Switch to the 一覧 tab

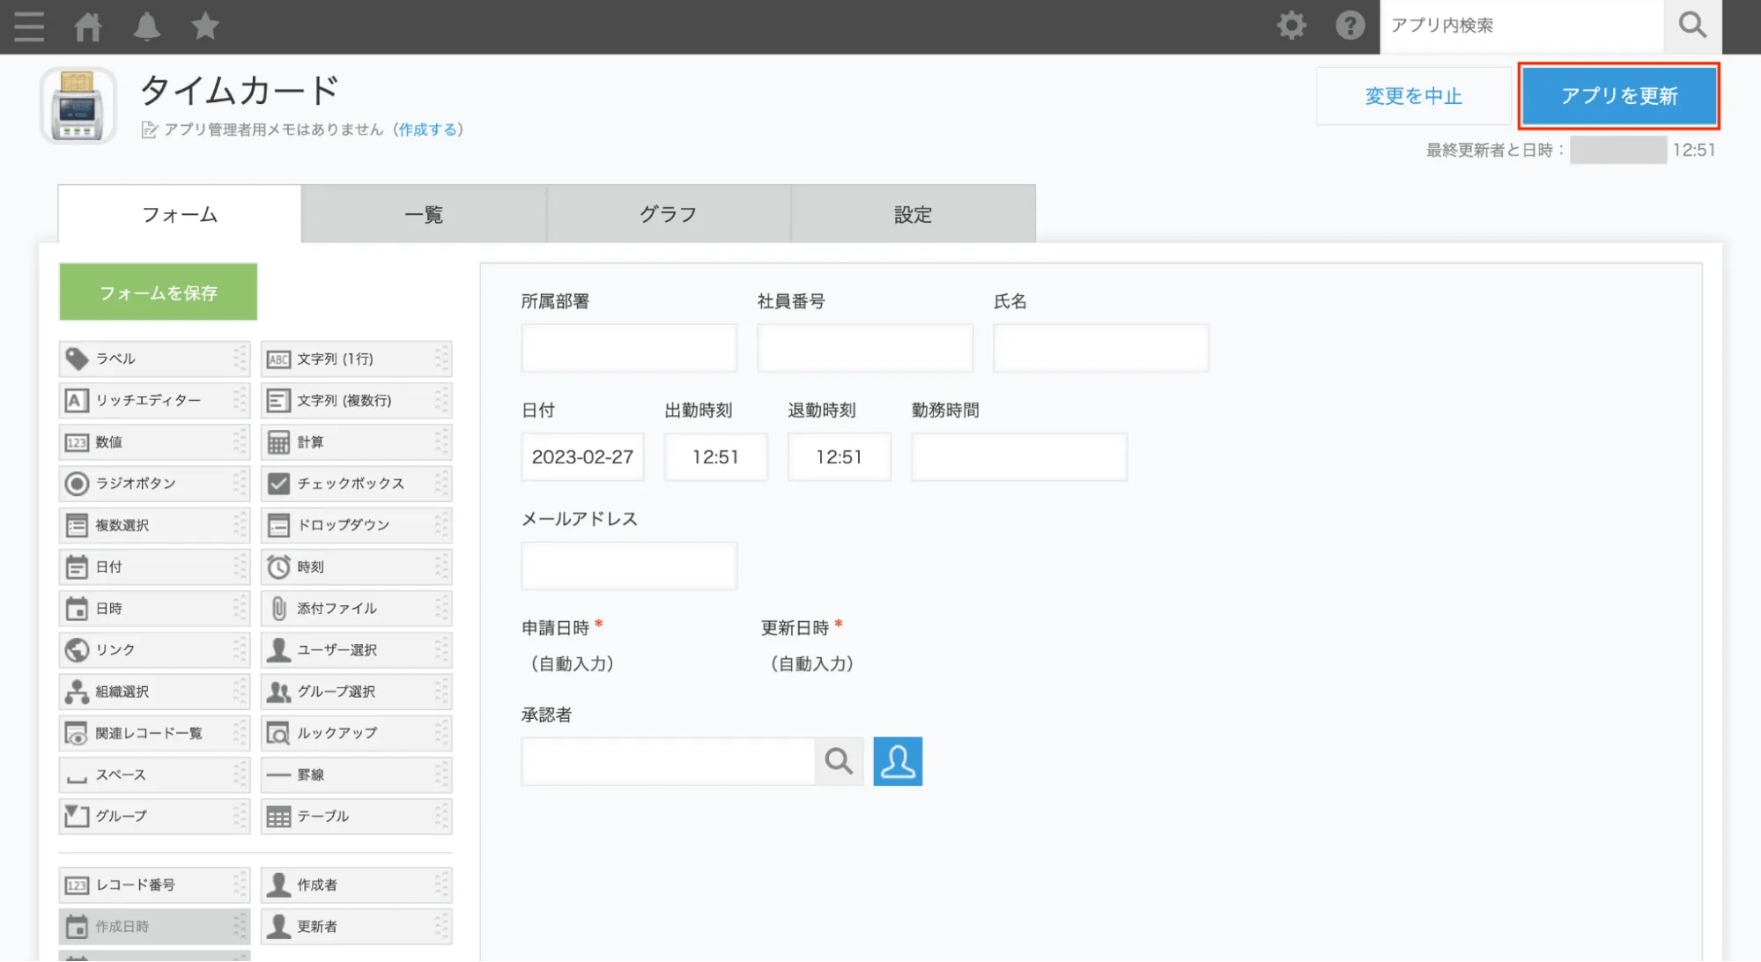424,213
